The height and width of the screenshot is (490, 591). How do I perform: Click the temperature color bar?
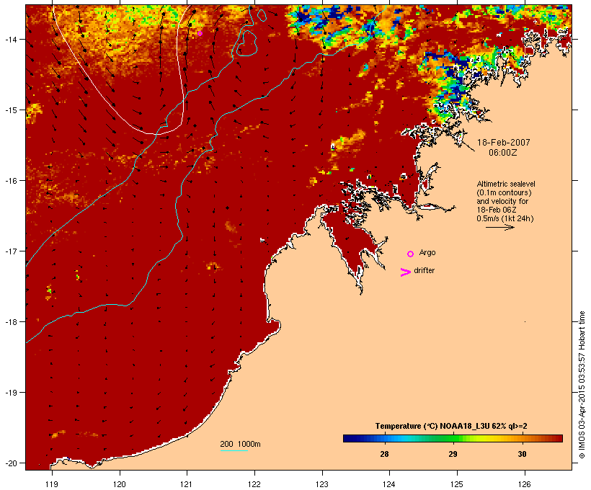(x=453, y=438)
